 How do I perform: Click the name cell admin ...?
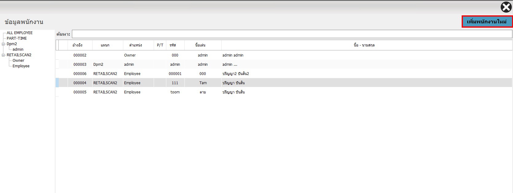coord(367,65)
